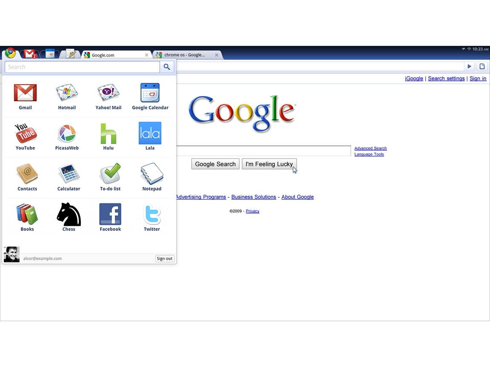The image size is (490, 367).
Task: Launch the YouTube app
Action: (x=25, y=133)
